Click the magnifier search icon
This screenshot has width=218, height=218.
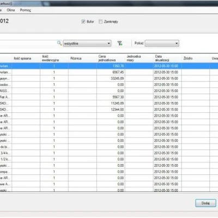pos(59,43)
